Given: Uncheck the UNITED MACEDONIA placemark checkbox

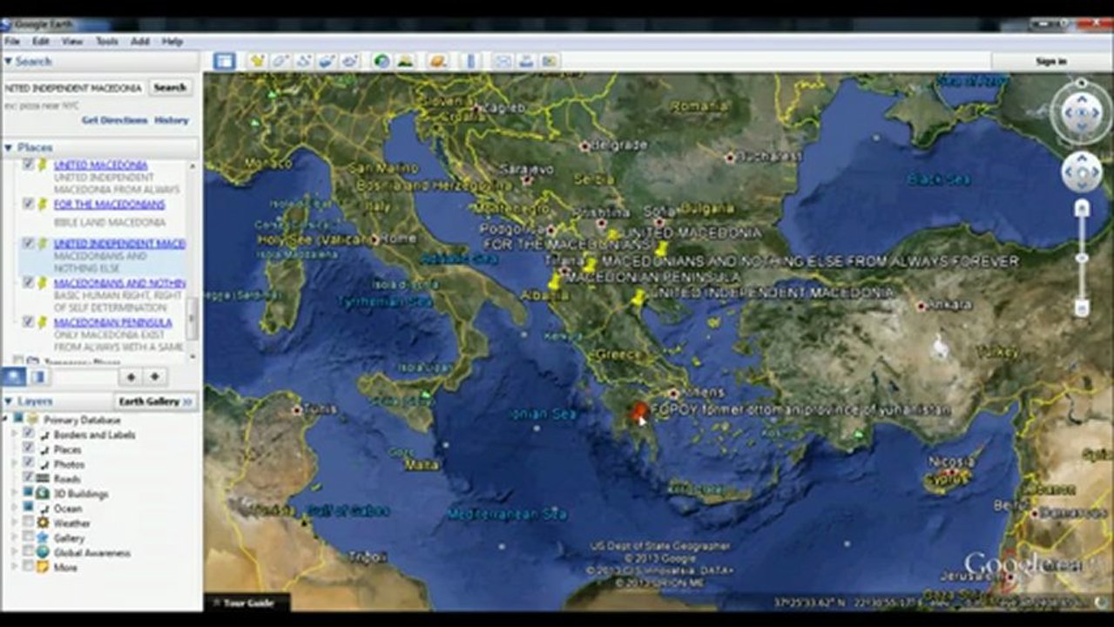Looking at the screenshot, I should (x=28, y=164).
